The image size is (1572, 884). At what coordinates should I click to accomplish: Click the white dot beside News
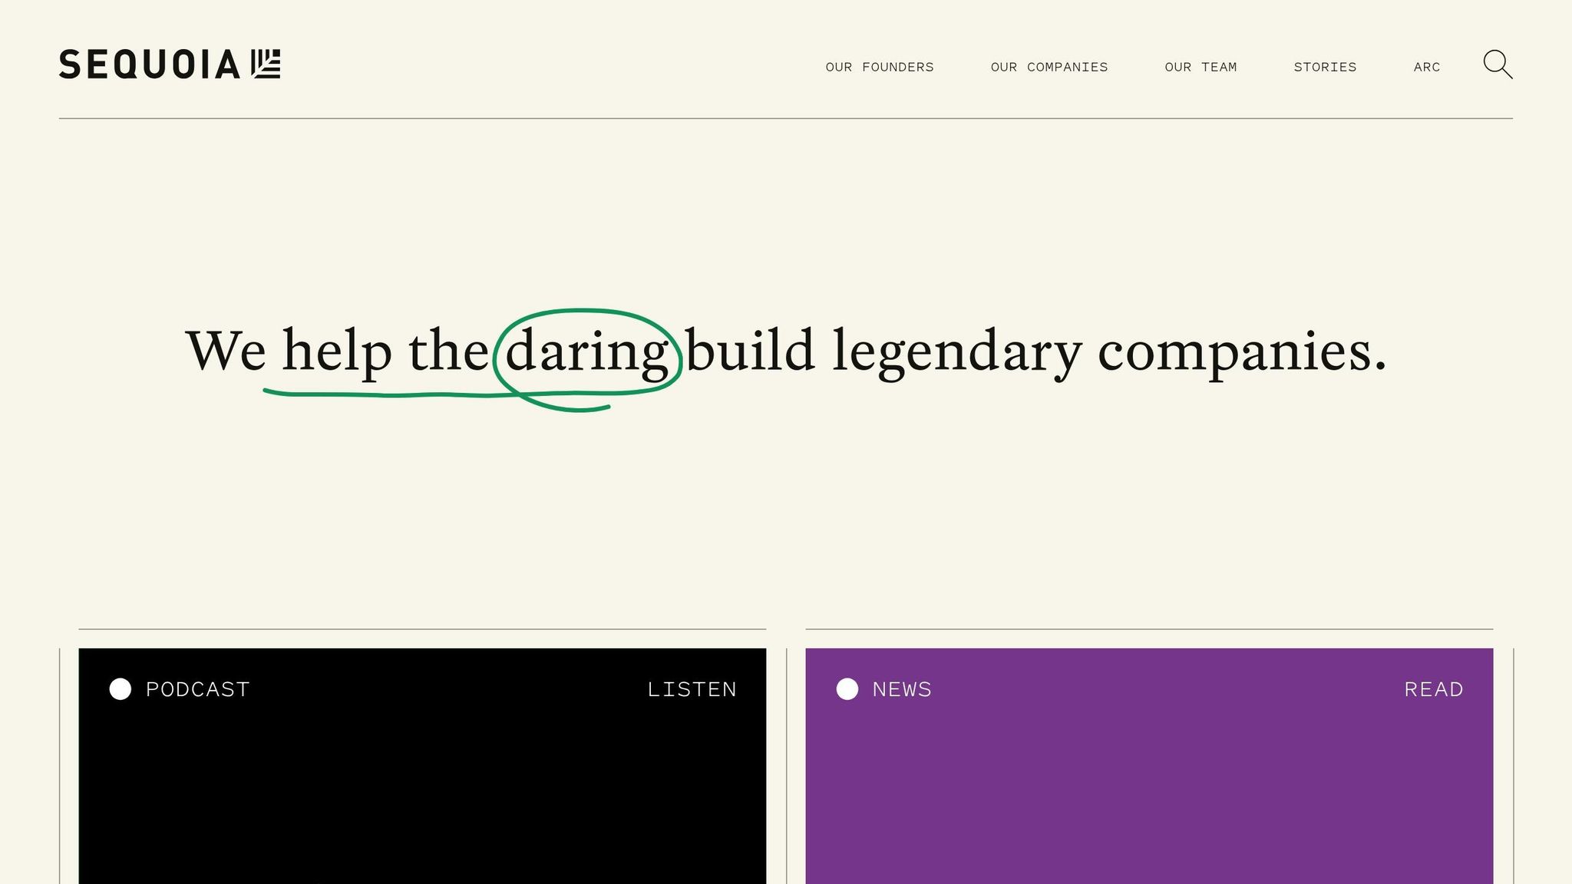click(847, 689)
